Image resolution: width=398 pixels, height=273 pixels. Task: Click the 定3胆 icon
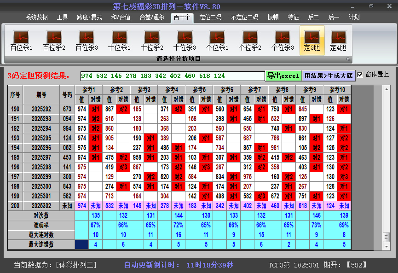tap(312, 41)
